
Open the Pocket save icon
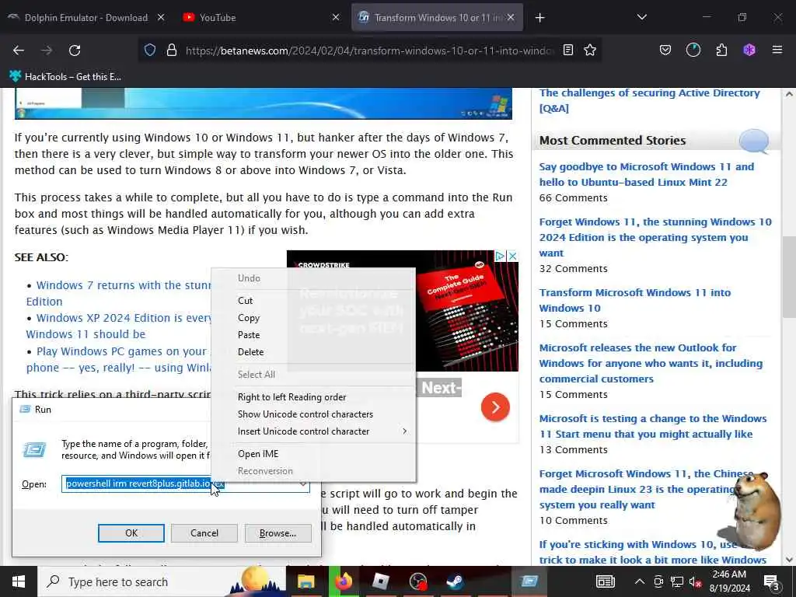click(665, 51)
